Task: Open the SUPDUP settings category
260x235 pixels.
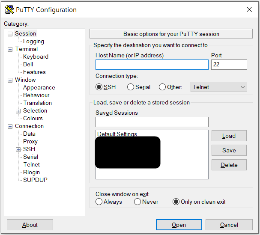Action: 35,180
